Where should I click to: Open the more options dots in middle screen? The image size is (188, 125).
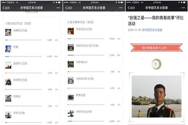click(121, 8)
